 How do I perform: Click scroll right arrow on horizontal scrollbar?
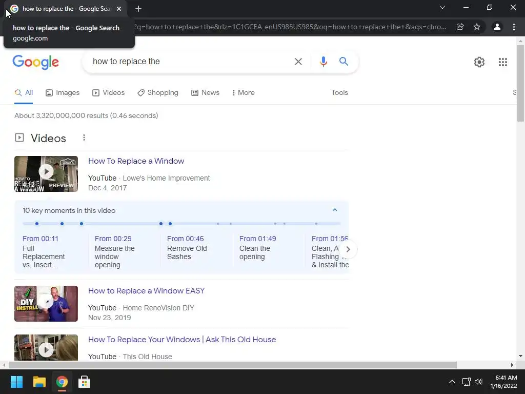click(x=512, y=365)
